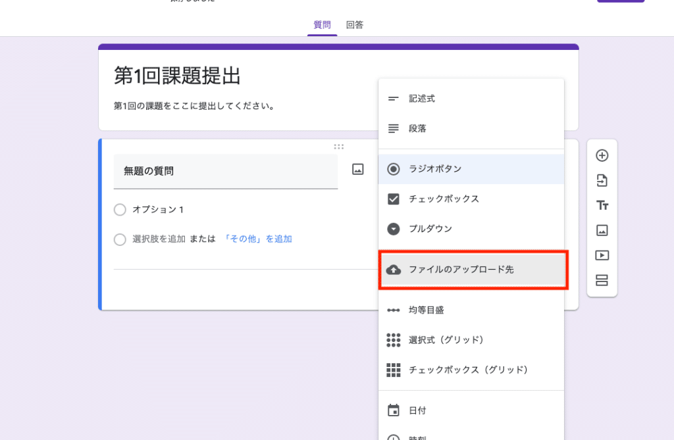Click image icon beside the question title

[x=358, y=170]
